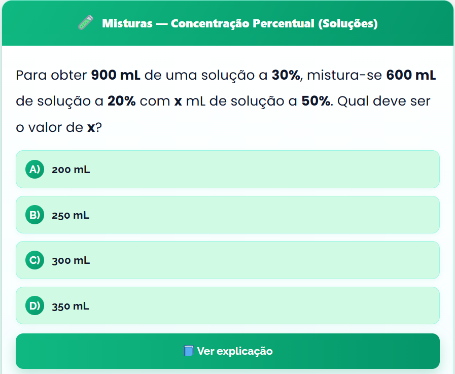The width and height of the screenshot is (455, 374).
Task: Select answer 350 mL
Action: 227,306
